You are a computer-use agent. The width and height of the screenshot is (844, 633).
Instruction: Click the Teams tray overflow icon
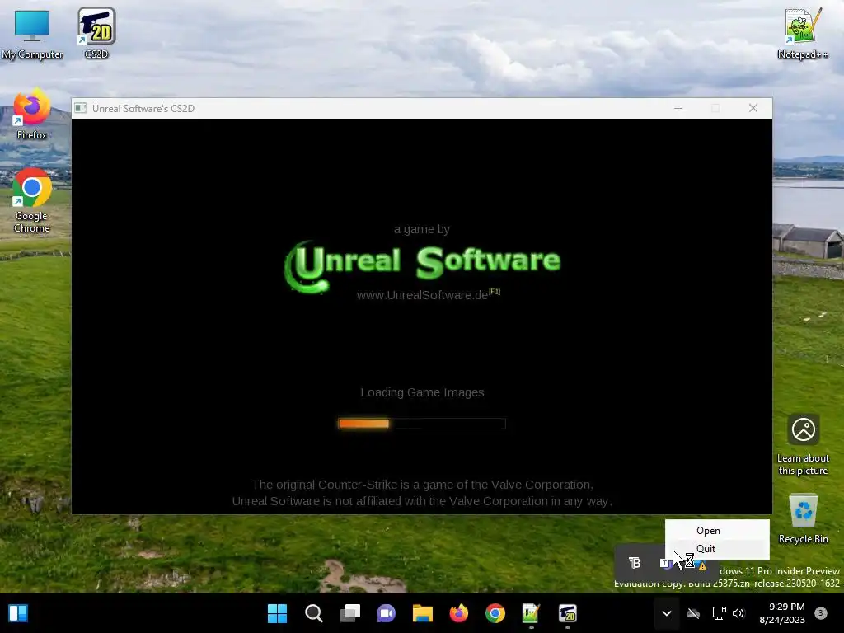(666, 563)
